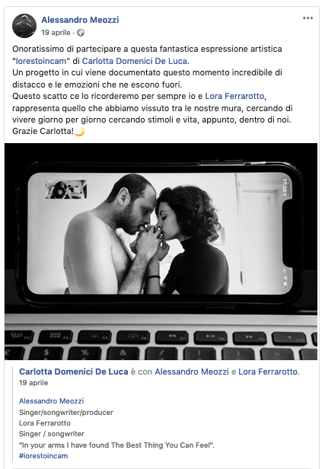The height and width of the screenshot is (469, 325).
Task: Click the public globe privacy icon
Action: click(81, 33)
